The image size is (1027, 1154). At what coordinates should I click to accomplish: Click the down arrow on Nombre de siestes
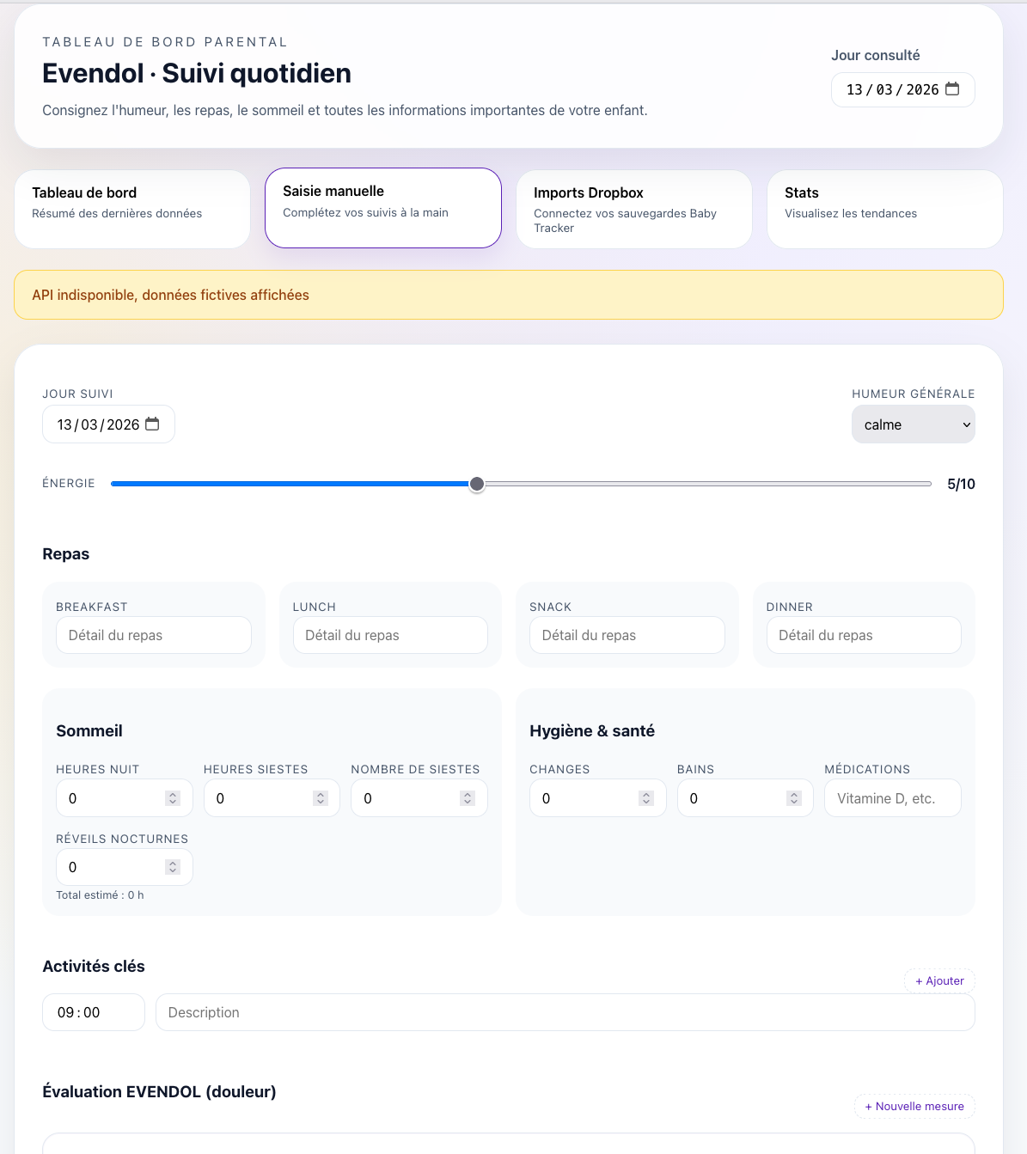pyautogui.click(x=466, y=803)
